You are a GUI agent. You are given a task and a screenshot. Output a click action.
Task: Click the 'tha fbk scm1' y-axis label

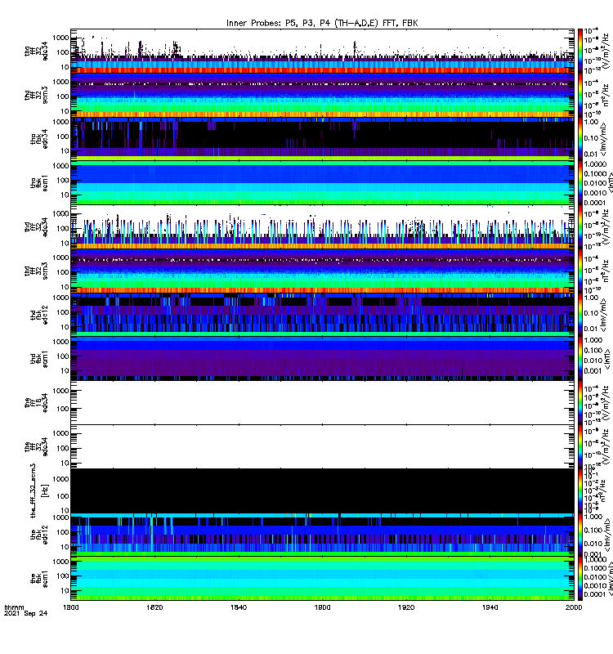(39, 182)
